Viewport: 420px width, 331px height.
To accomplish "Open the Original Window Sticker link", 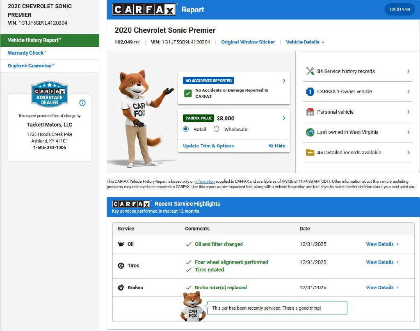I will [248, 42].
